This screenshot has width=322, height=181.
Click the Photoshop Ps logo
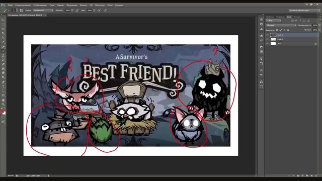tap(3, 5)
